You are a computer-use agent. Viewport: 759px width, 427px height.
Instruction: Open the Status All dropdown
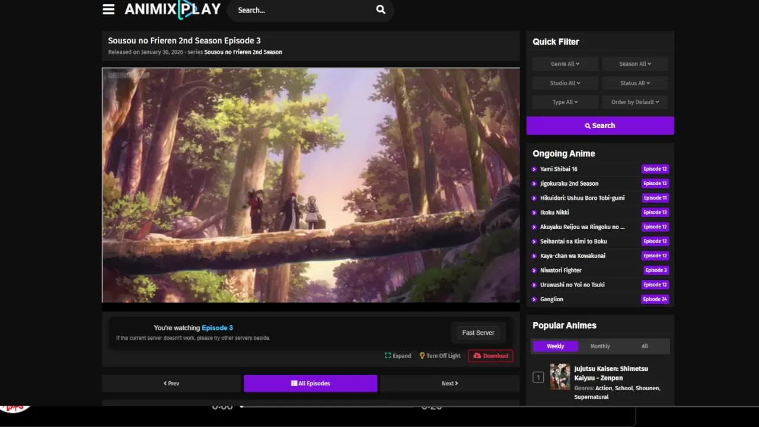click(635, 83)
